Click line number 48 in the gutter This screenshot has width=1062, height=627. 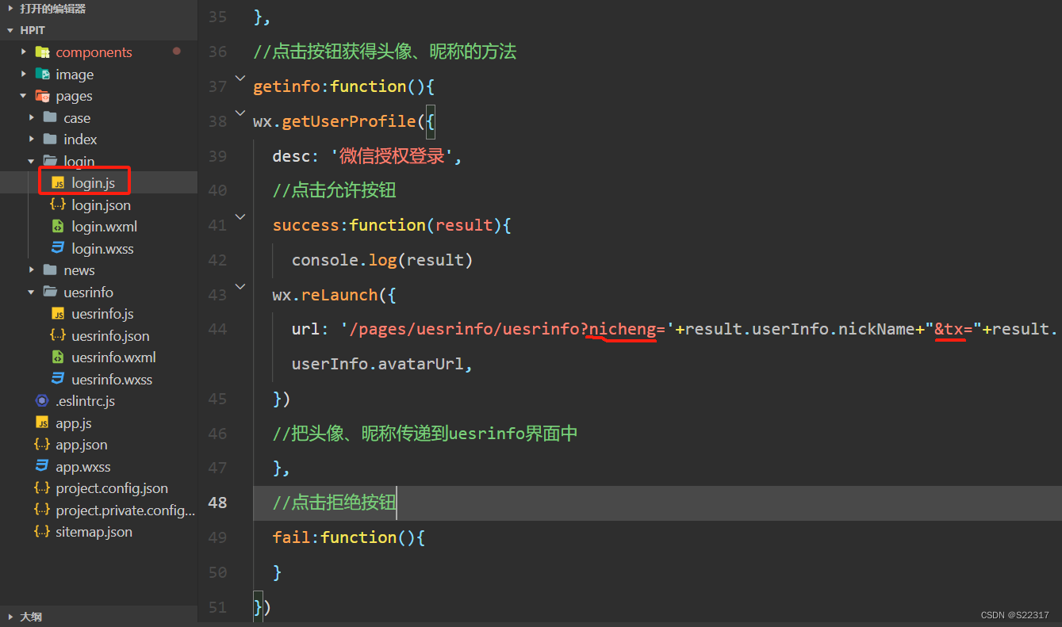(217, 503)
